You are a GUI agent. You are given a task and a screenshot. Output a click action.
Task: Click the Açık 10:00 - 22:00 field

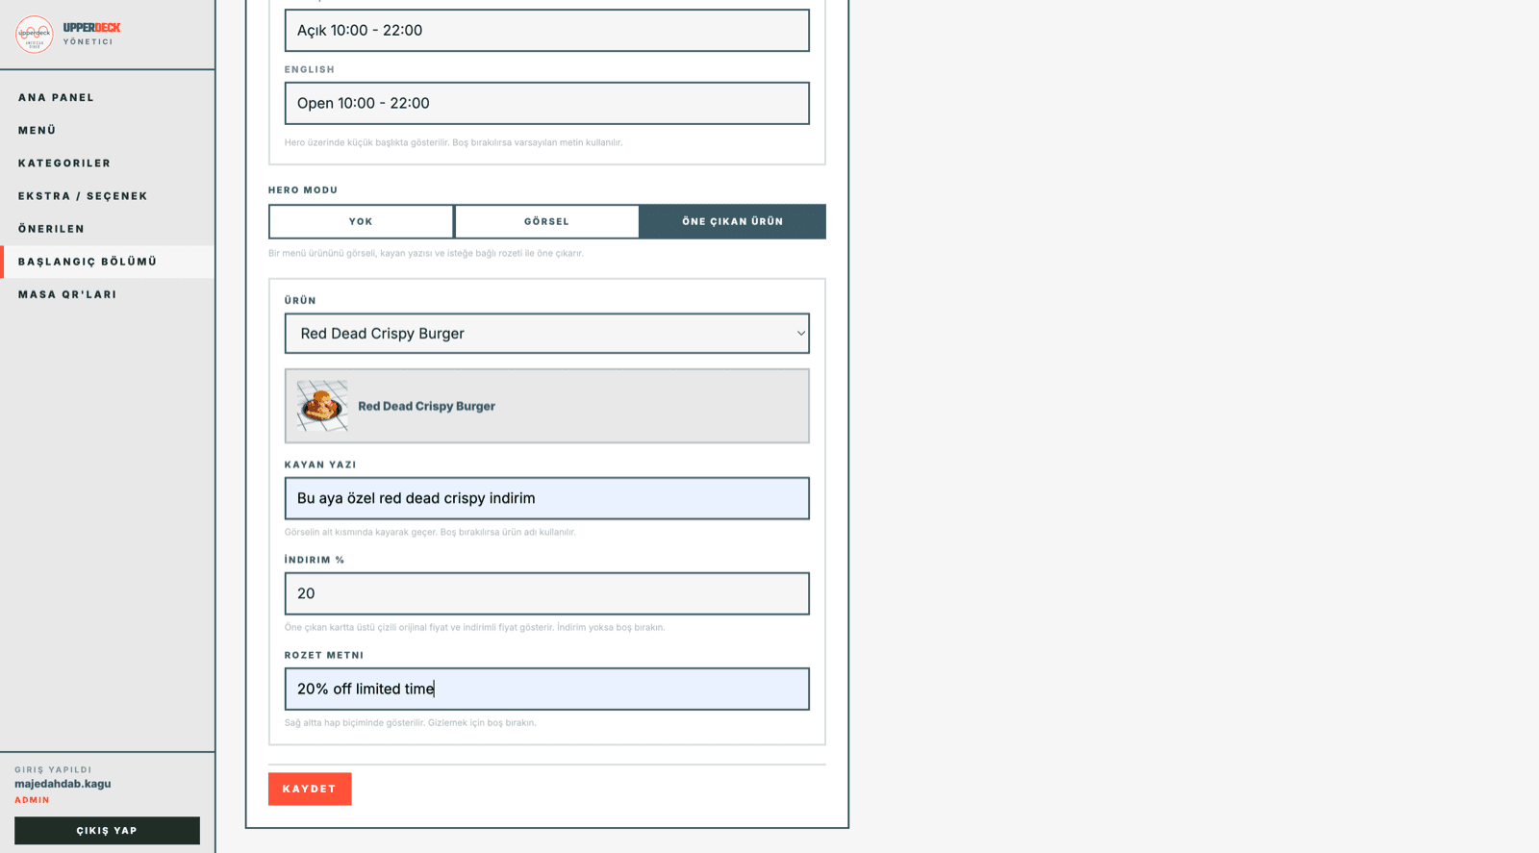(x=547, y=30)
